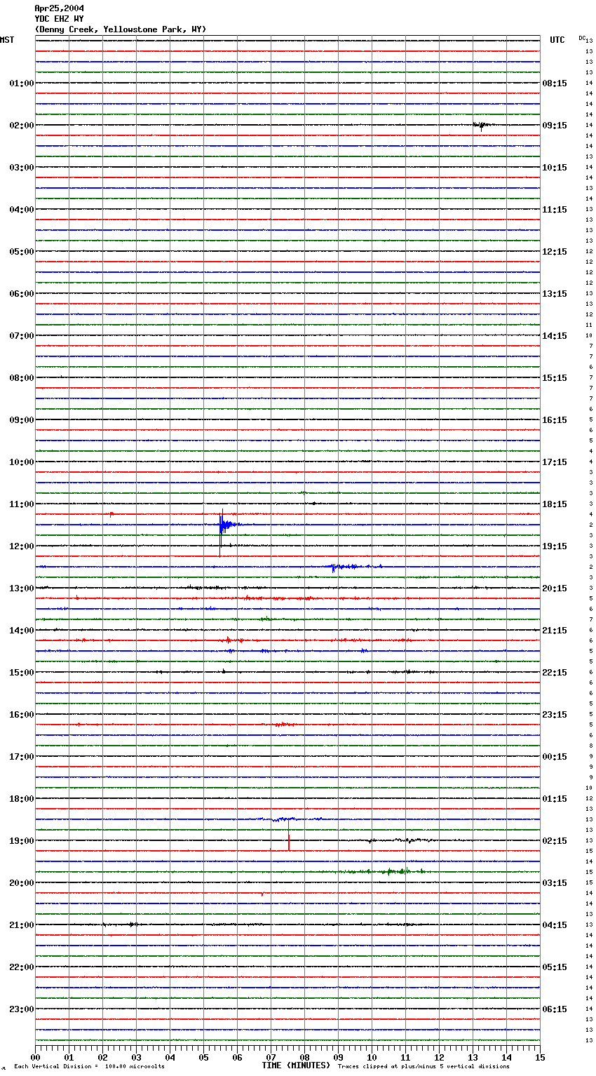Click the 00:15 UTC time label
The image size is (596, 1076).
(555, 757)
